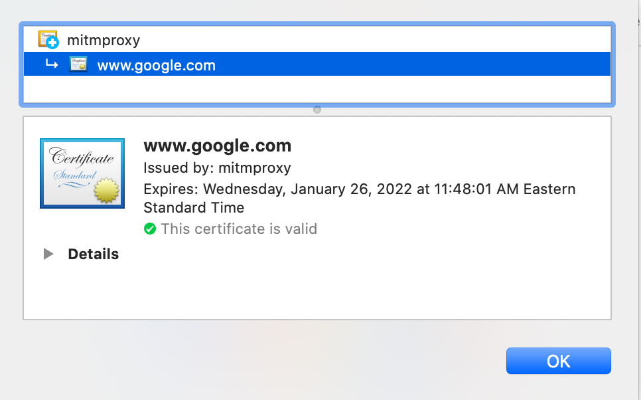Screen dimensions: 641x400
Task: Collapse the certificate chain pane divider handle
Action: tap(317, 109)
